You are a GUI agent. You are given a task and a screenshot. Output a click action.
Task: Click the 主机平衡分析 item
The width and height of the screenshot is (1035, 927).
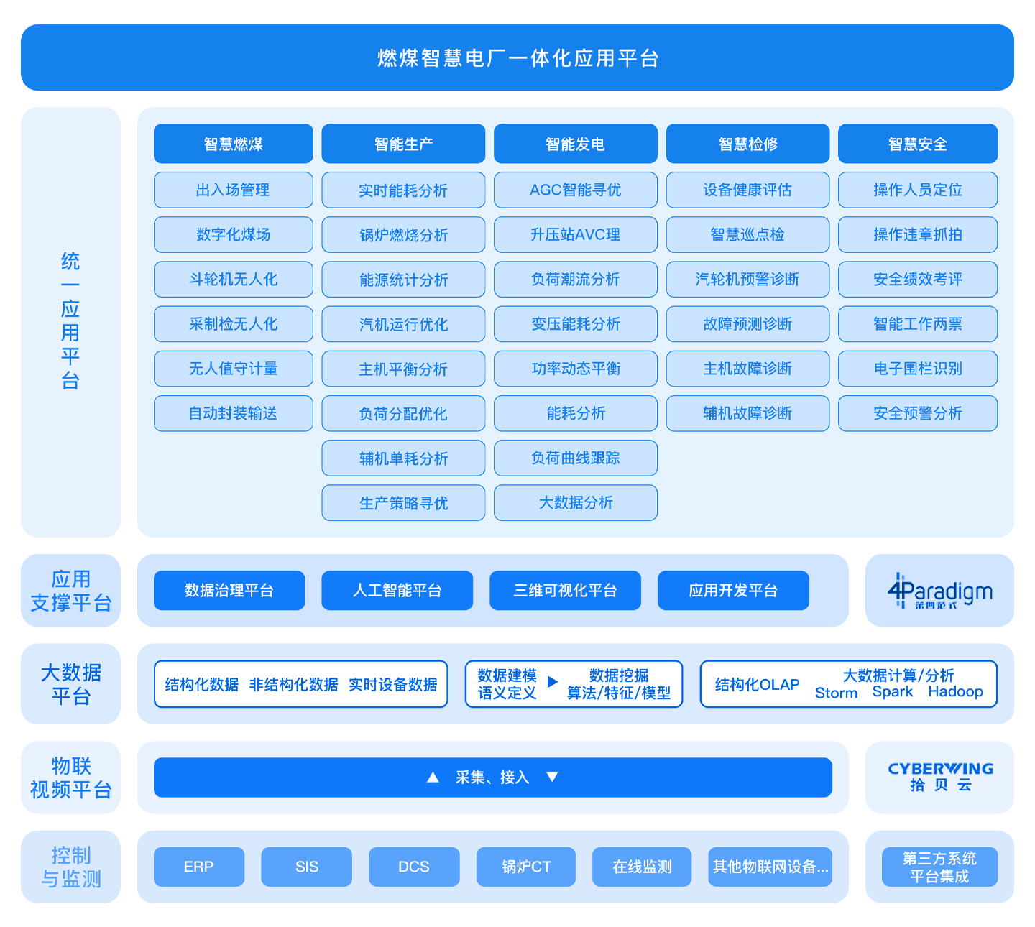click(403, 369)
